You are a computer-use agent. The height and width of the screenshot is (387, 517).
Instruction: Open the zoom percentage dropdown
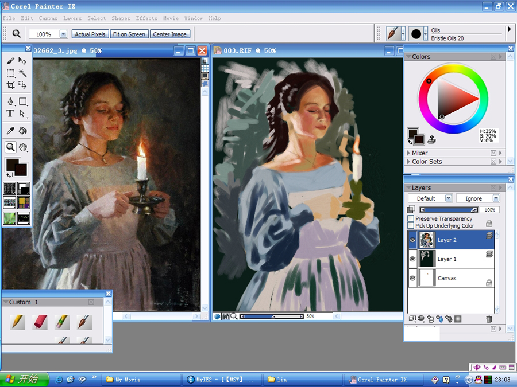[63, 34]
